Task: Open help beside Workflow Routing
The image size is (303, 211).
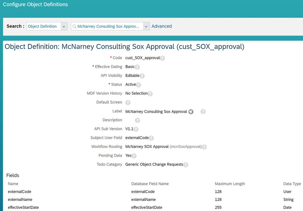Action: point(204,147)
